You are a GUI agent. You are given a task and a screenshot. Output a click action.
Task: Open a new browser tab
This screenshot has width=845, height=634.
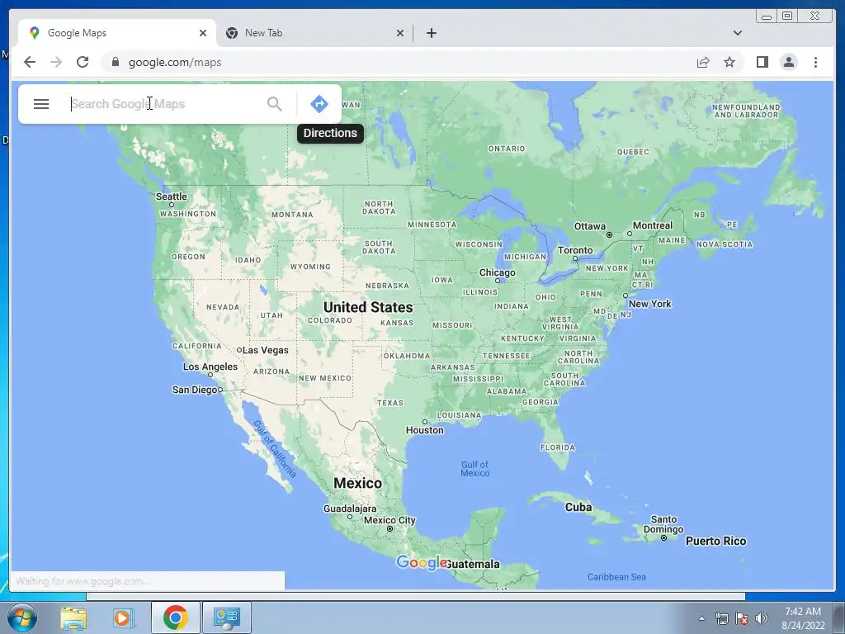(x=431, y=33)
